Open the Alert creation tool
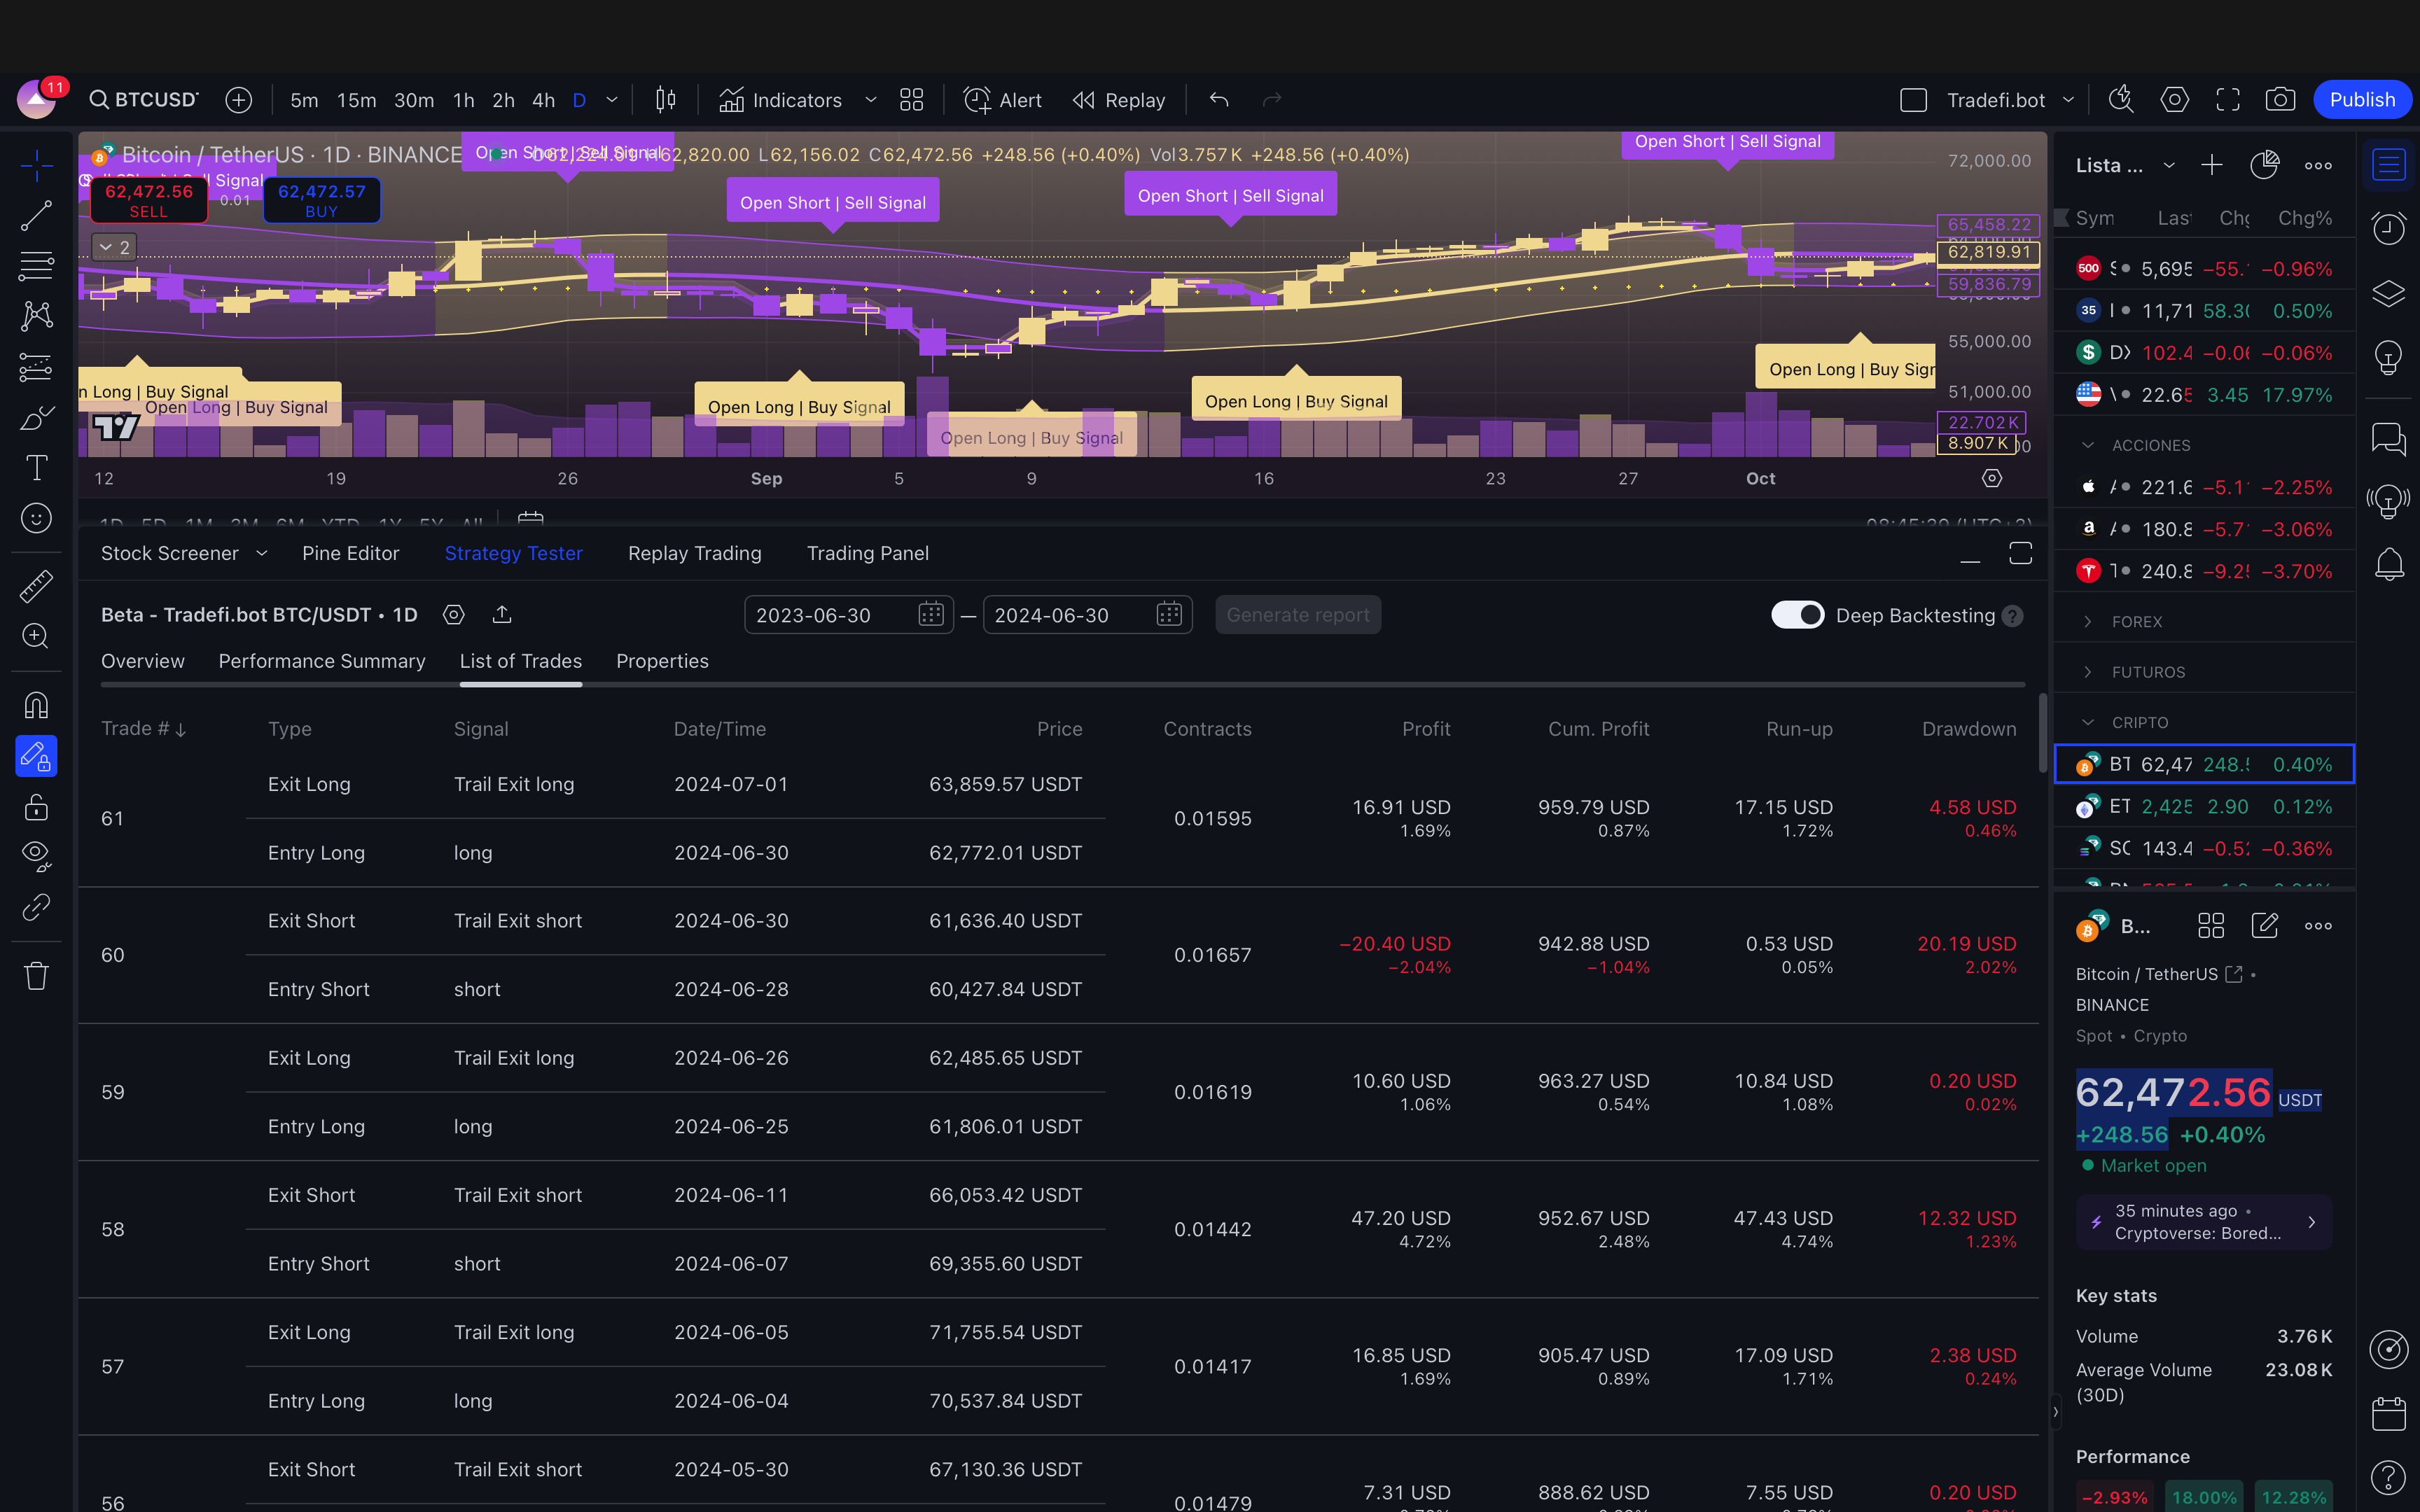 [1003, 100]
